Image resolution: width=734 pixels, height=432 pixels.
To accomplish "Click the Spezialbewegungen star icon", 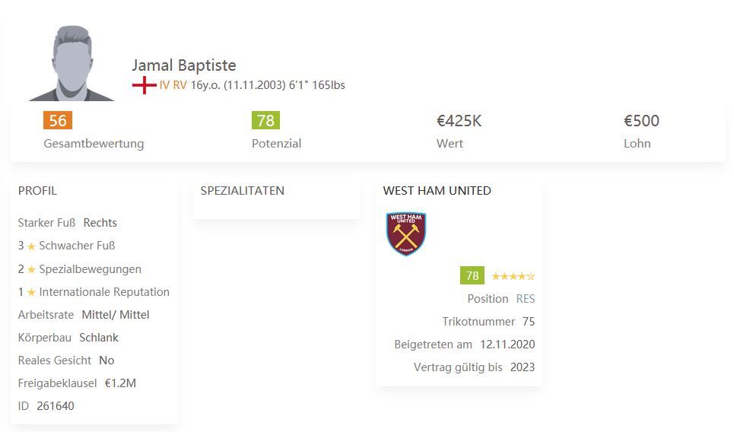I will (x=31, y=269).
